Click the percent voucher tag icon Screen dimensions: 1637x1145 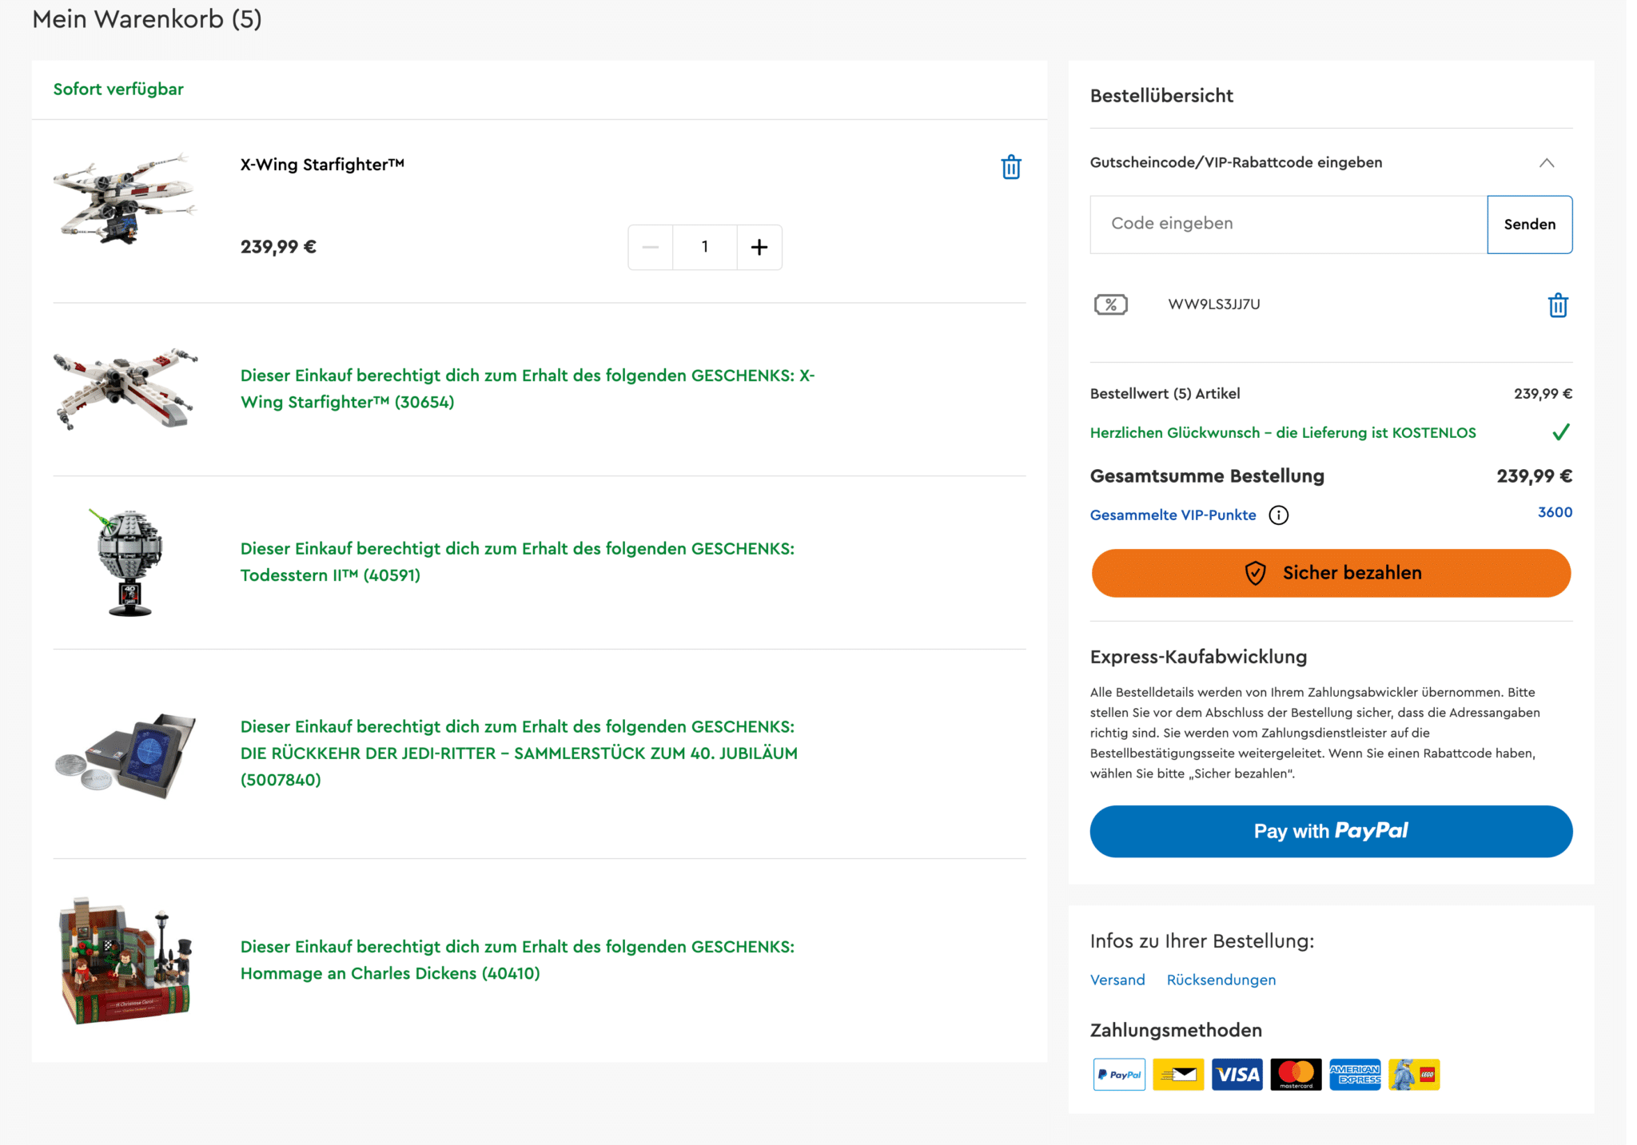tap(1110, 304)
